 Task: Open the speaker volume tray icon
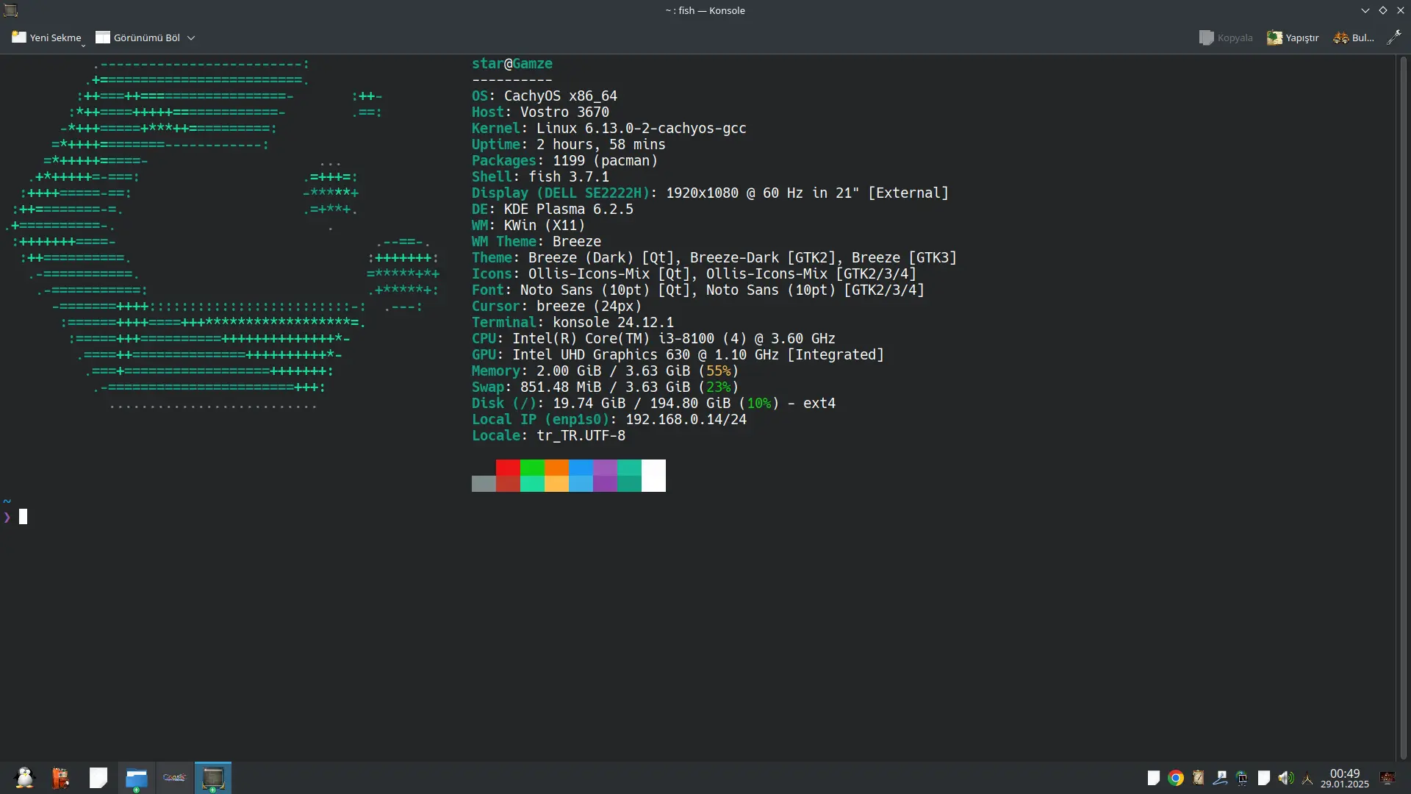1285,778
